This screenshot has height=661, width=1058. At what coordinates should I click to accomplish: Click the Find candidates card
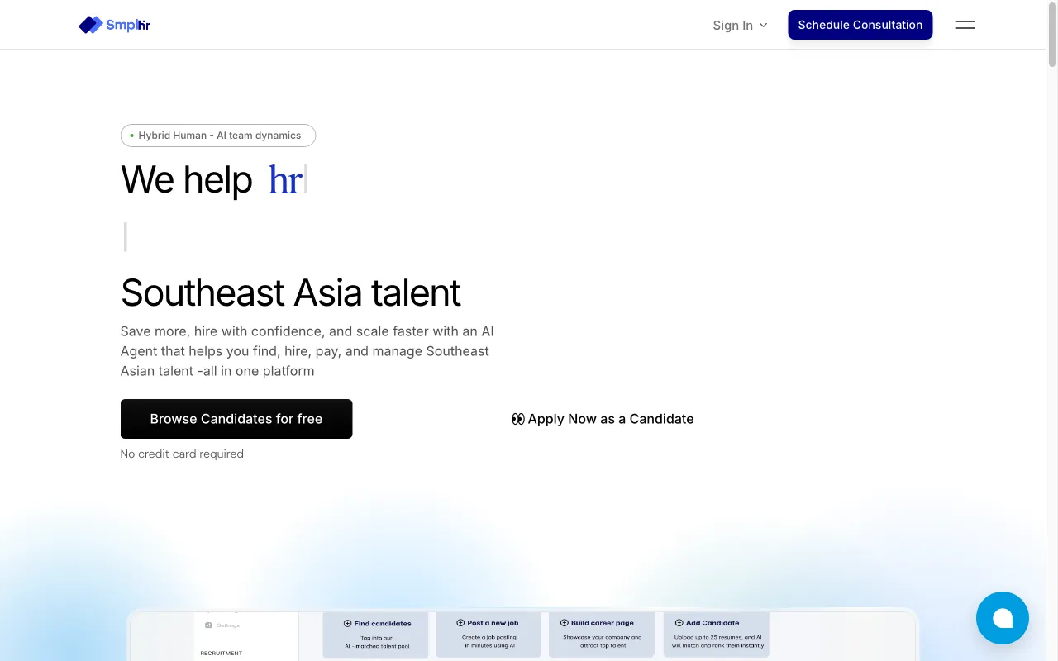(x=376, y=635)
